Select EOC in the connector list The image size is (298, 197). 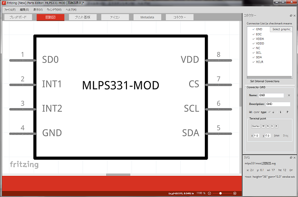(x=259, y=34)
